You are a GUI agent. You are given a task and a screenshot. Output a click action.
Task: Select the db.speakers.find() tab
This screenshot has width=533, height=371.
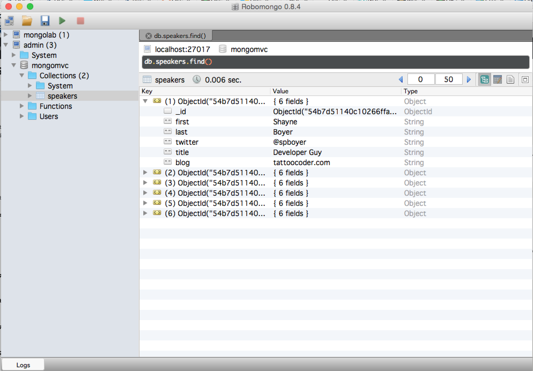click(x=176, y=36)
